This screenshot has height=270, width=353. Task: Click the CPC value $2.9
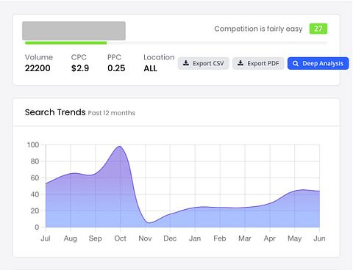(80, 68)
